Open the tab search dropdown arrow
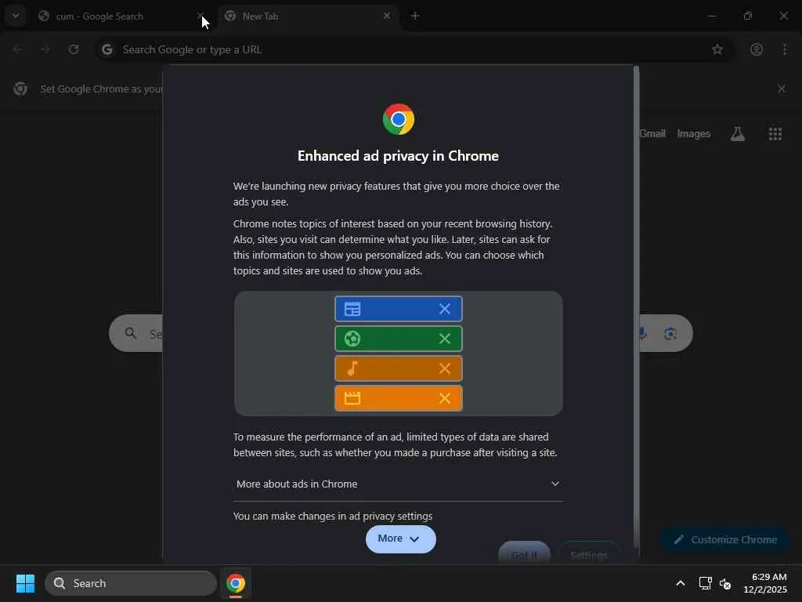 tap(16, 16)
